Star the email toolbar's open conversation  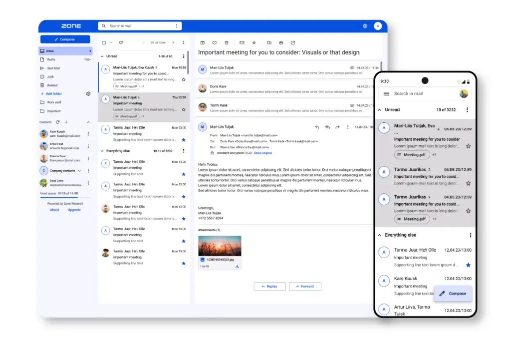click(x=254, y=42)
